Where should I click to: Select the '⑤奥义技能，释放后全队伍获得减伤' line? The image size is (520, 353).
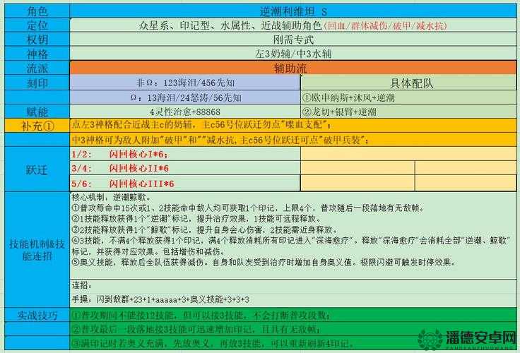coord(264,262)
